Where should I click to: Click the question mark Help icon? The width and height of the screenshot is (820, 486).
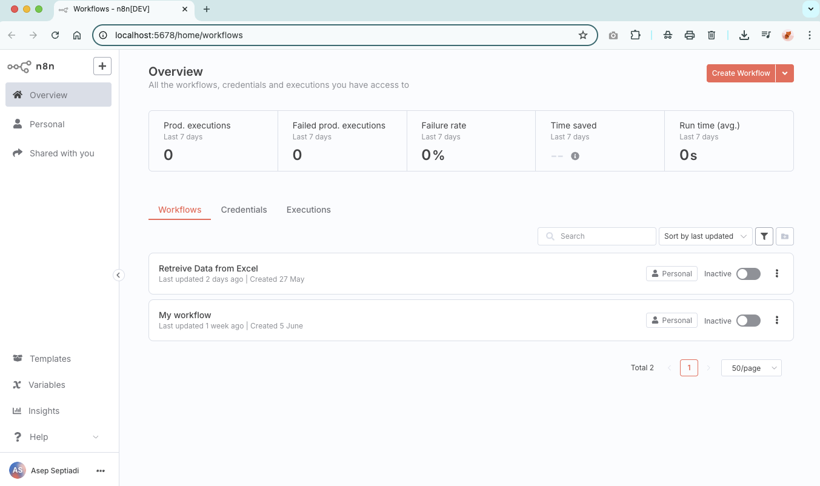[18, 437]
